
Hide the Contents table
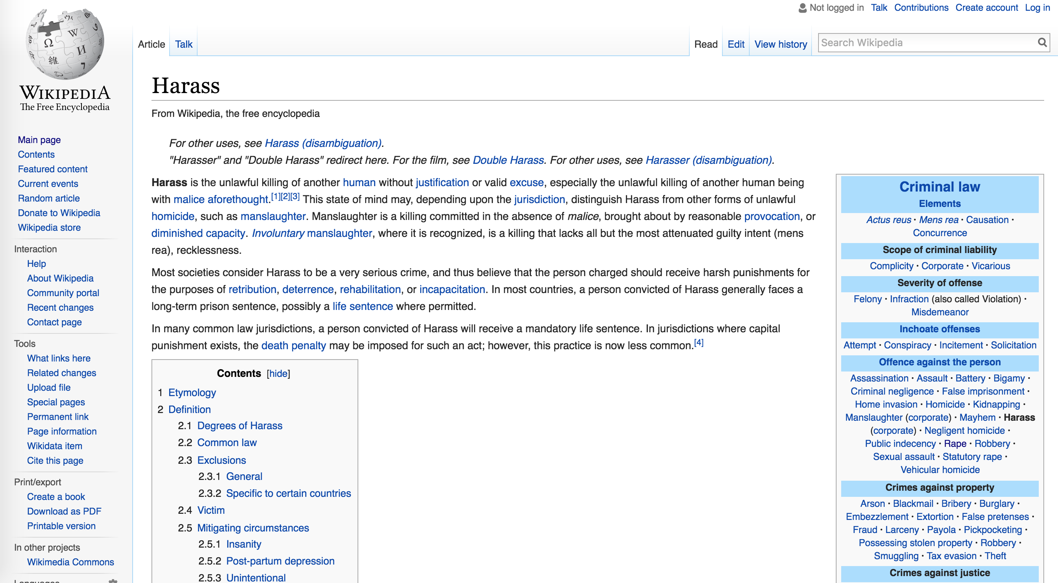tap(278, 373)
